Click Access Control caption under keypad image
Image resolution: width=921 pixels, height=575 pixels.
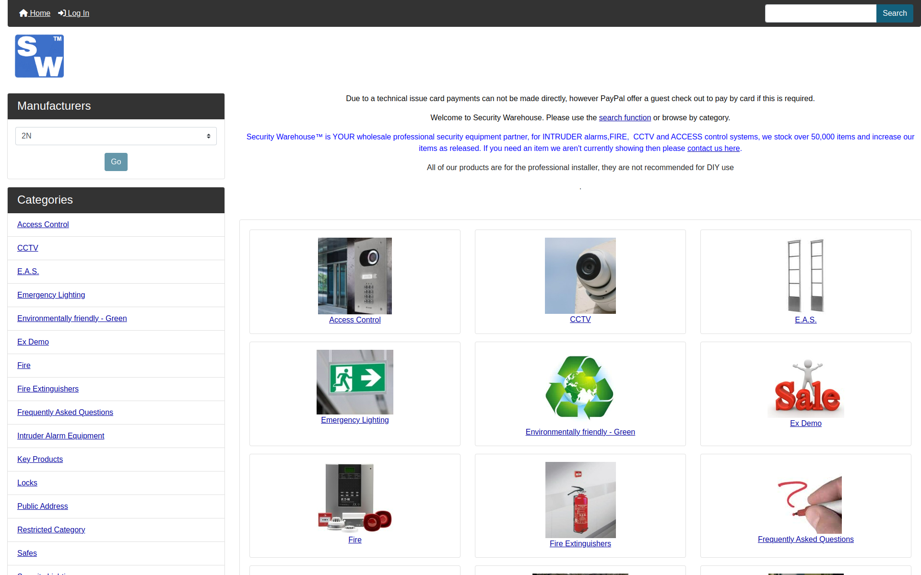point(355,320)
